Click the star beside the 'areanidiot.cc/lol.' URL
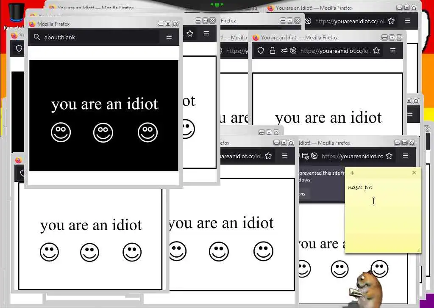Screen dimensions: 434x308 pyautogui.click(x=268, y=156)
